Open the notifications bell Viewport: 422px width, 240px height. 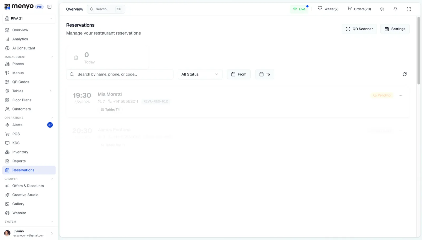(395, 9)
